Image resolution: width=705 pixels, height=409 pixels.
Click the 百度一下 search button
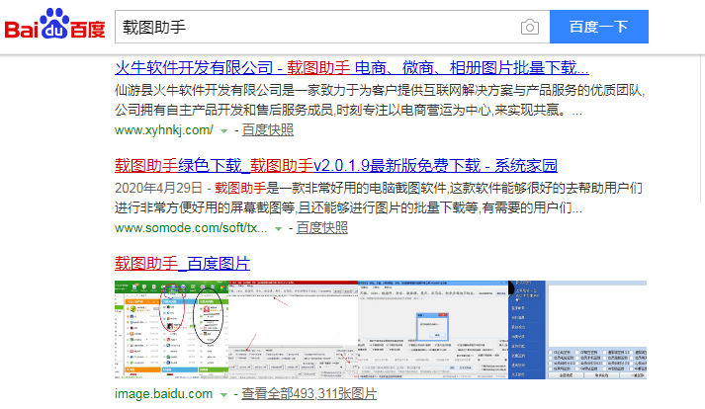tap(599, 27)
